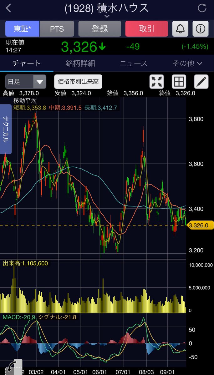Screen dimensions: 214x375
Task: Tap the 現在値 14:27 time label
Action: coord(15,46)
